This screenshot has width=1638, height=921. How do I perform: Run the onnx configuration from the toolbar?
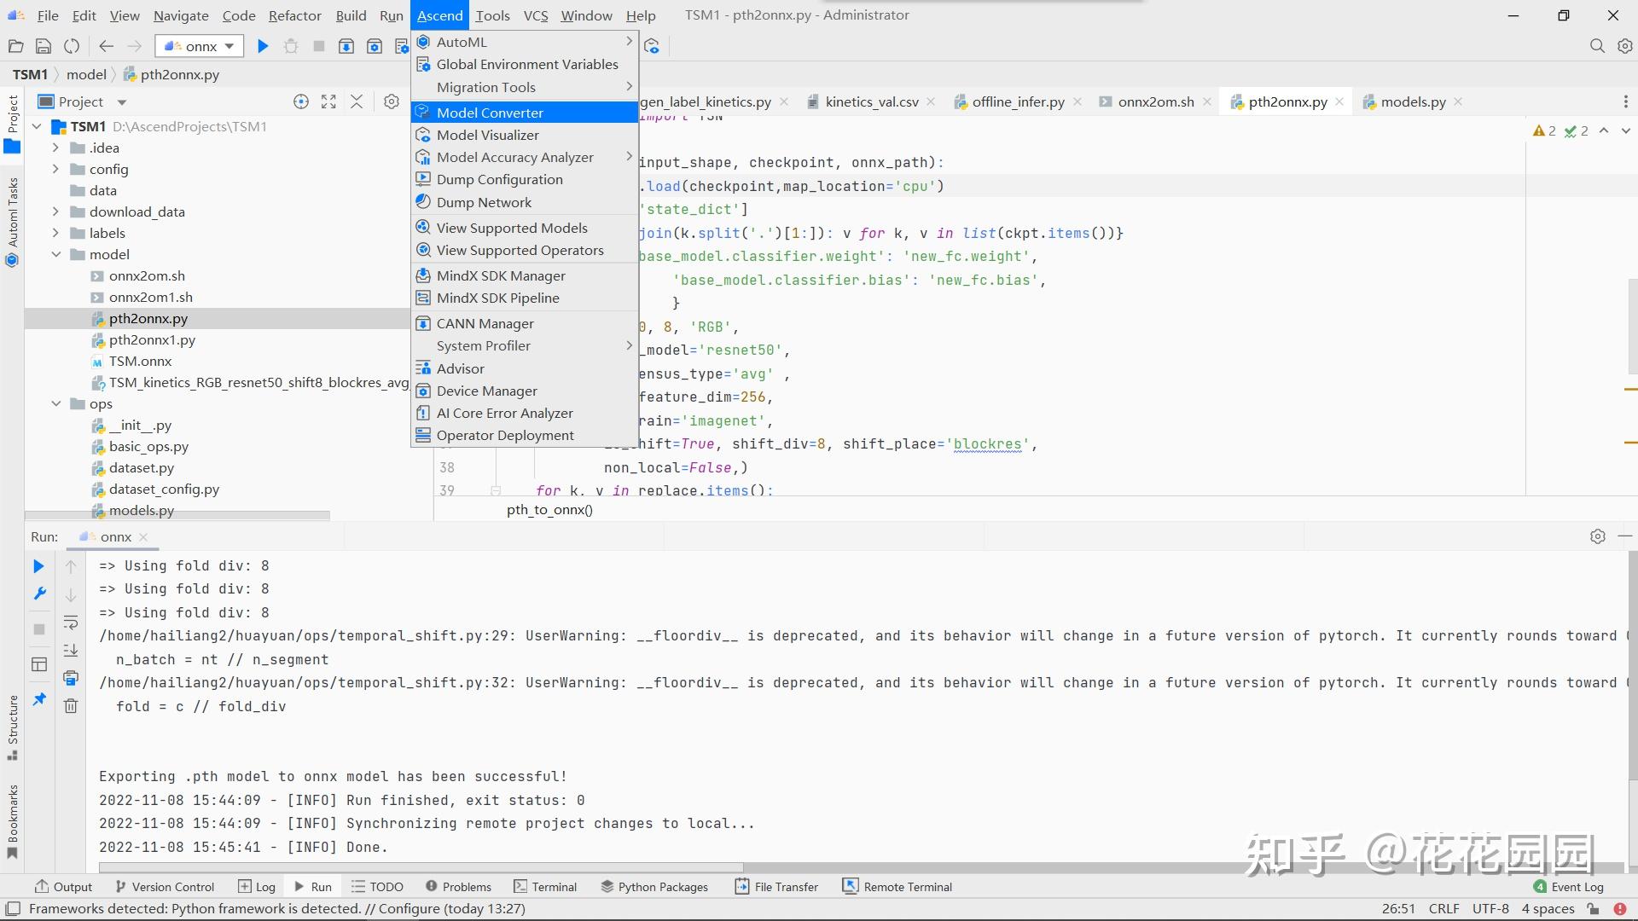pos(263,47)
